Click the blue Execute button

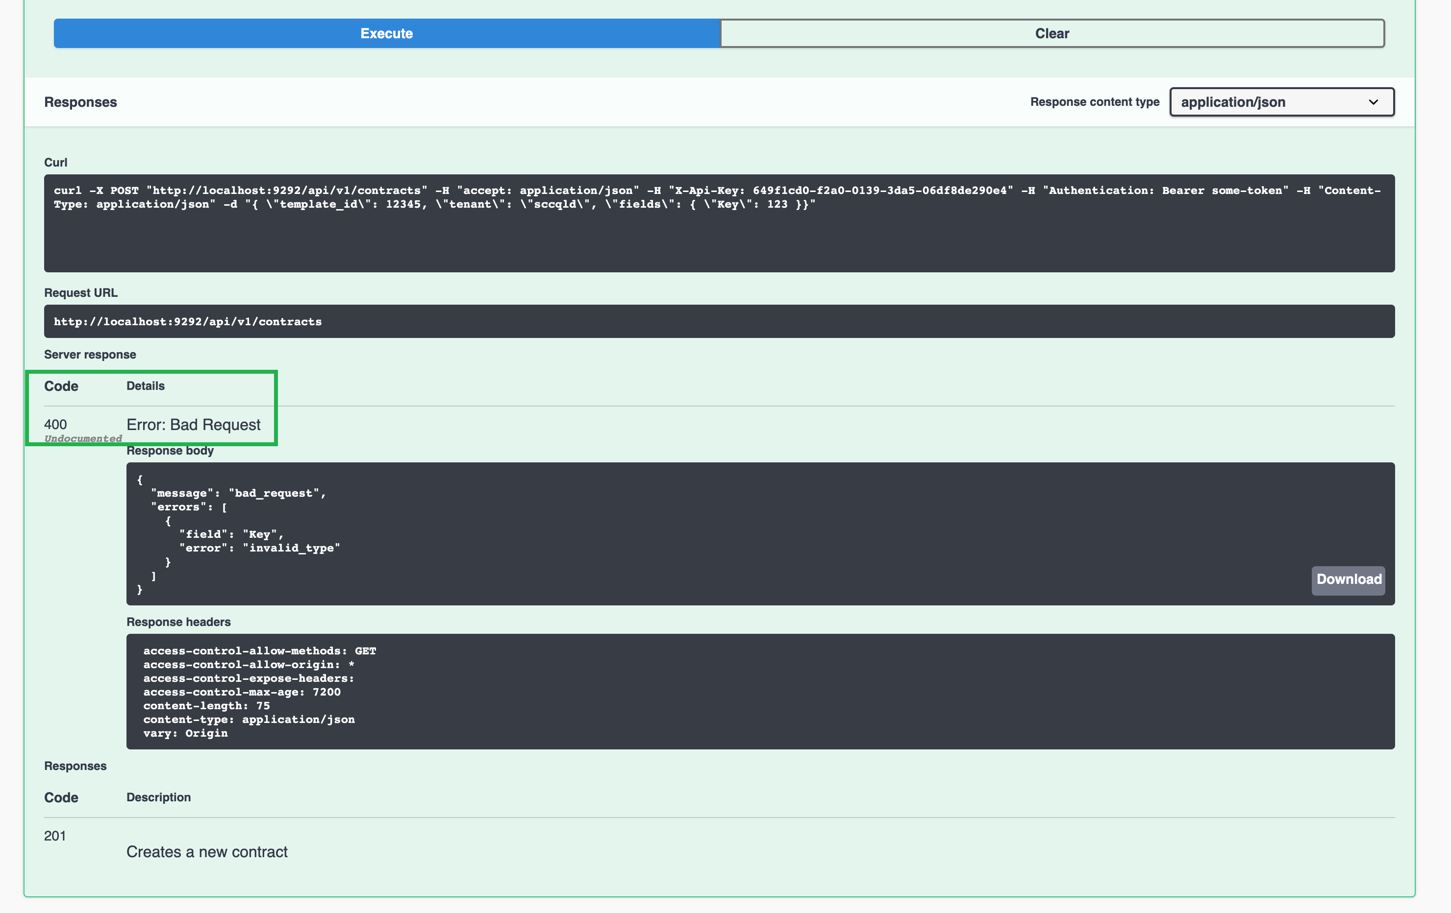click(387, 33)
